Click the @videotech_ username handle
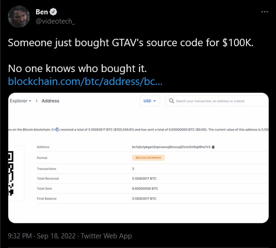 pyautogui.click(x=55, y=21)
